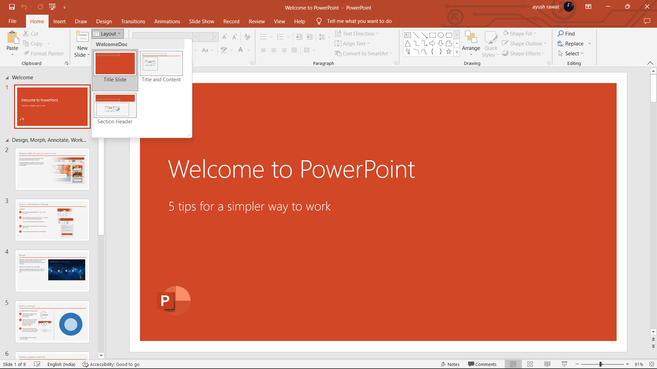Click the Save icon in title bar
The height and width of the screenshot is (369, 657).
tap(12, 7)
